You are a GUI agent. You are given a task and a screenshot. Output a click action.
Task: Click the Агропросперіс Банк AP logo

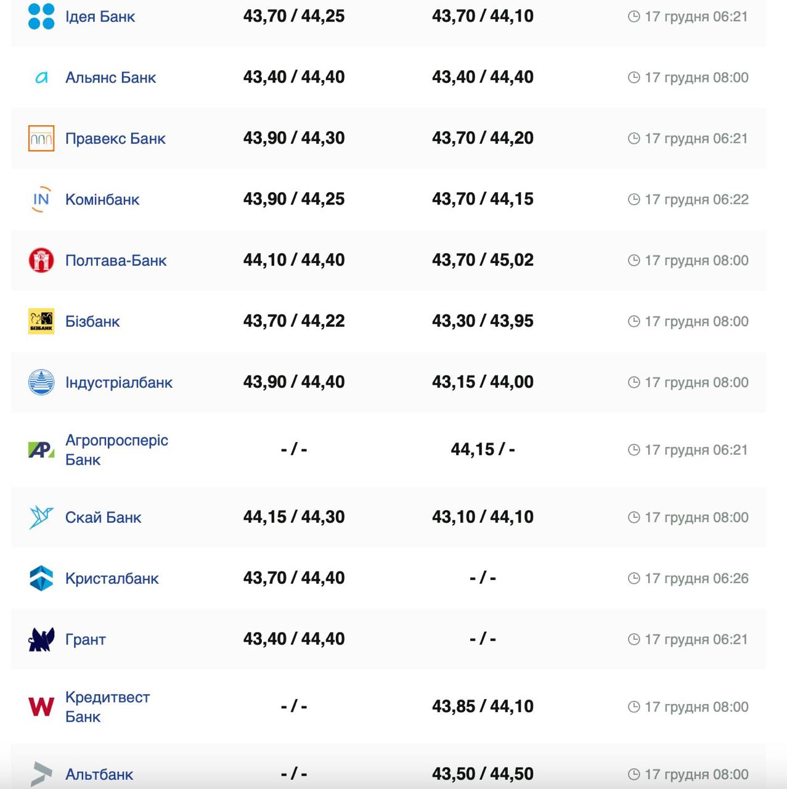pos(41,450)
